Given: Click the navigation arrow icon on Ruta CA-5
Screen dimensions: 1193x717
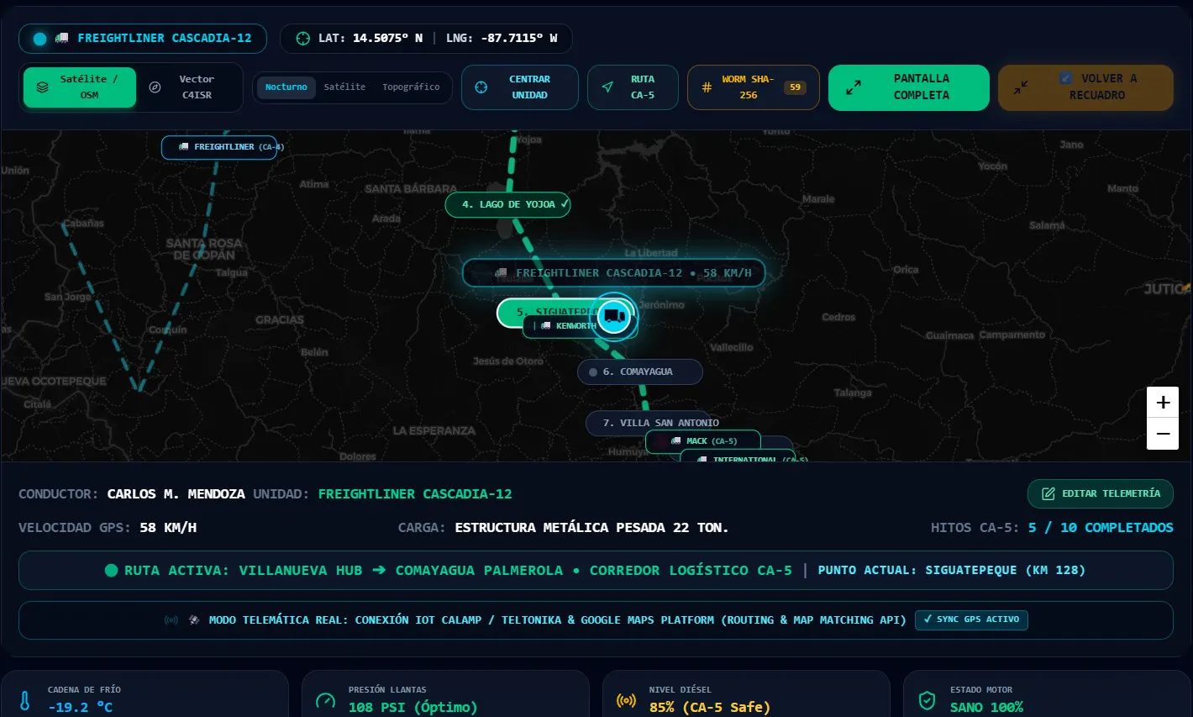Looking at the screenshot, I should [x=607, y=87].
